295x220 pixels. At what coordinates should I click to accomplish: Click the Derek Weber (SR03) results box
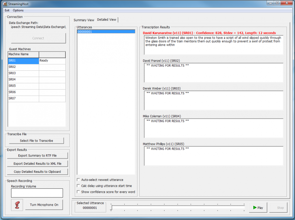tap(214, 100)
